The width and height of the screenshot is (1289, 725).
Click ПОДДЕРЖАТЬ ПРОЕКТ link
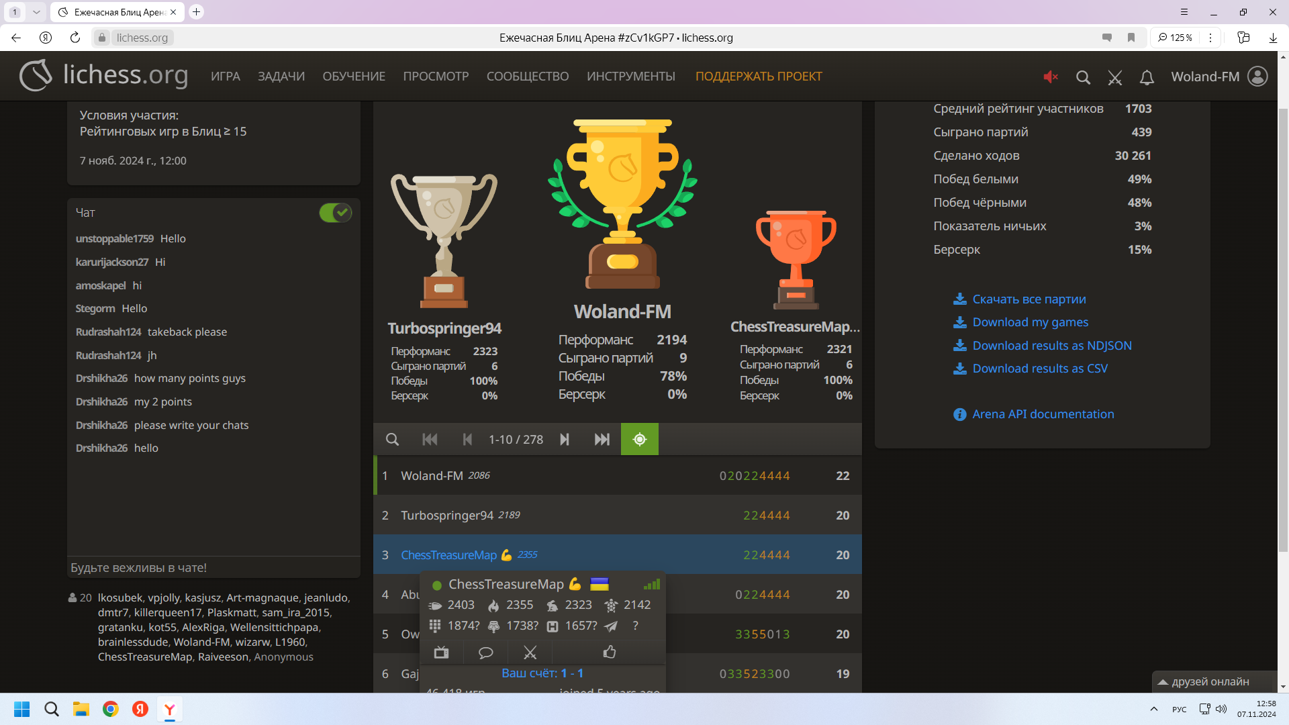pyautogui.click(x=759, y=77)
